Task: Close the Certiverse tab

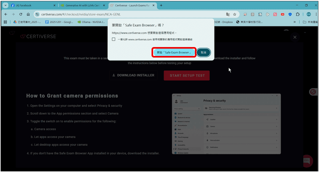Action: click(x=153, y=5)
